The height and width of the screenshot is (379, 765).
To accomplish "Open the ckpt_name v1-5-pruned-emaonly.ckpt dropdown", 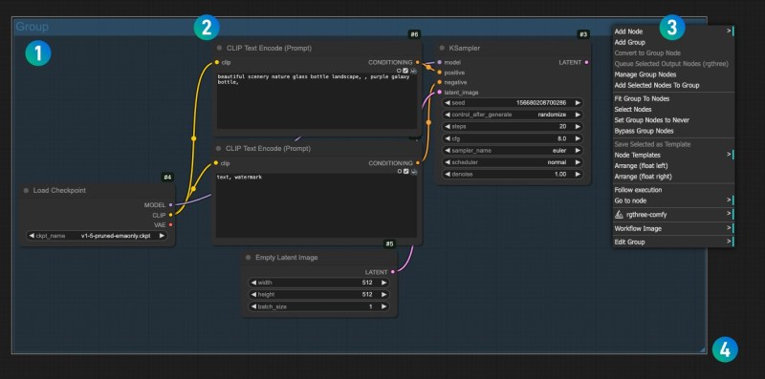I will click(x=97, y=236).
